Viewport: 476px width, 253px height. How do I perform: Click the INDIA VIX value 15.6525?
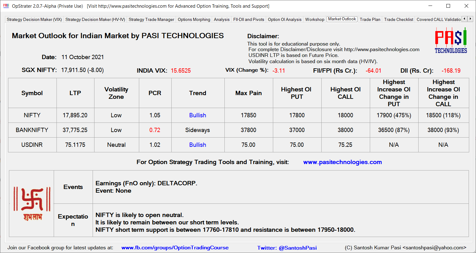pos(181,70)
